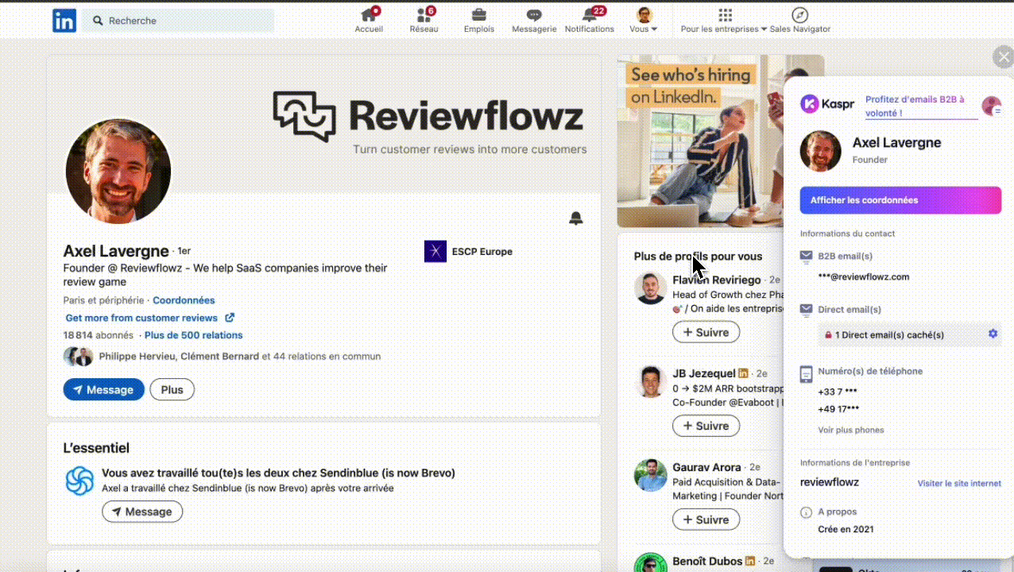This screenshot has height=572, width=1014.
Task: Click Gaurav Arora name
Action: (x=706, y=467)
